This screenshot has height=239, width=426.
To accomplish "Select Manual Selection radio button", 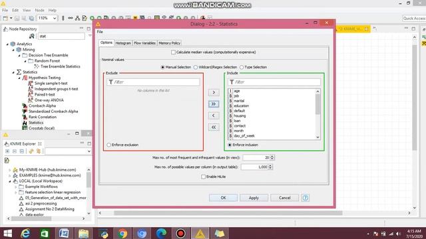I will 162,67.
